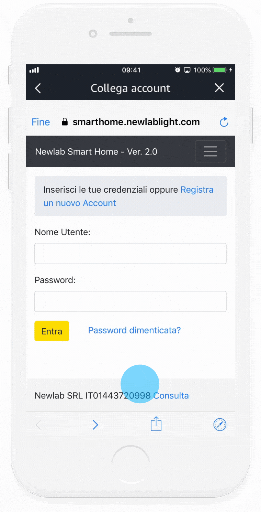This screenshot has height=512, width=261.
Task: Tap Fine to dismiss the browser
Action: point(41,122)
